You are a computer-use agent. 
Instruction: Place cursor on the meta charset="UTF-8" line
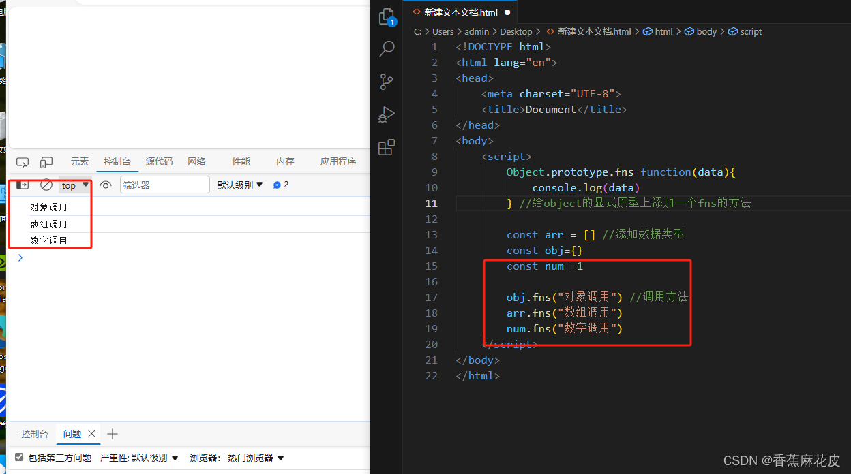551,94
